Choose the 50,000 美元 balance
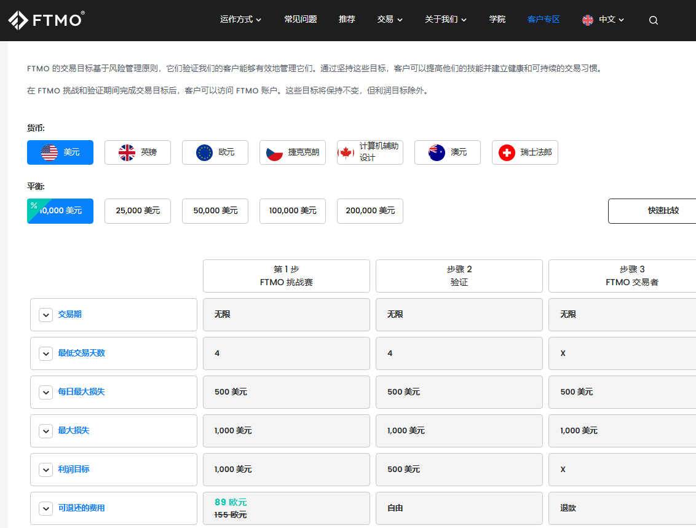This screenshot has height=528, width=696. pyautogui.click(x=215, y=211)
